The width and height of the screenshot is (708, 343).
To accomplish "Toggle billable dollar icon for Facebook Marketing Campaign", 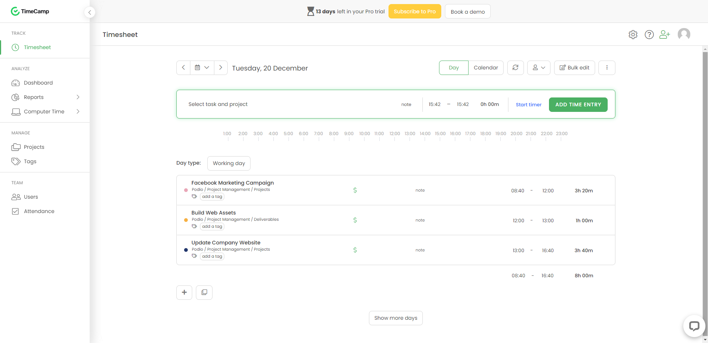I will (x=355, y=190).
